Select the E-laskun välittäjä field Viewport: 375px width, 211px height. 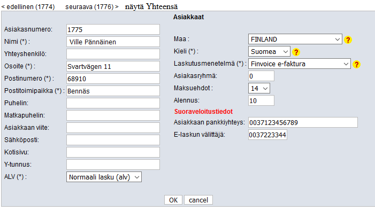pos(267,135)
